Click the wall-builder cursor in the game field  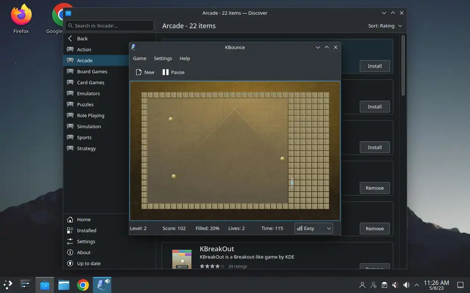(292, 182)
